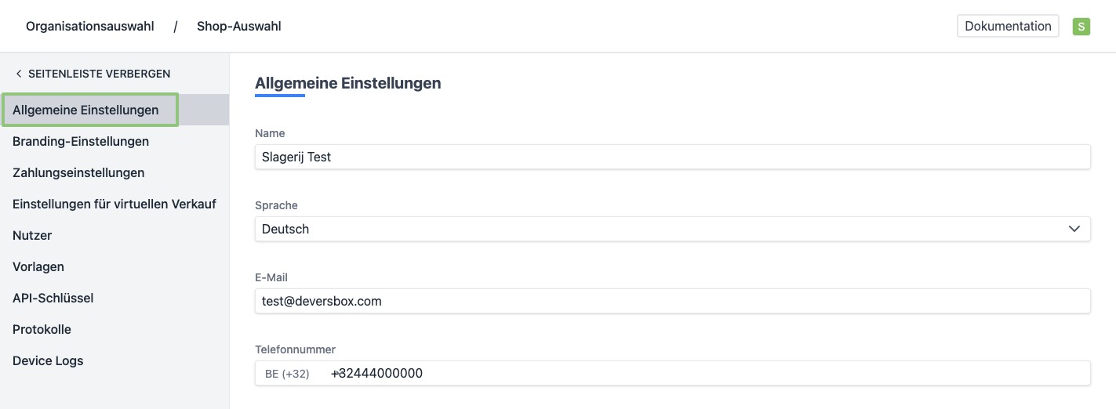Go to Nutzer page
Viewport: 1116px width, 409px height.
point(32,235)
